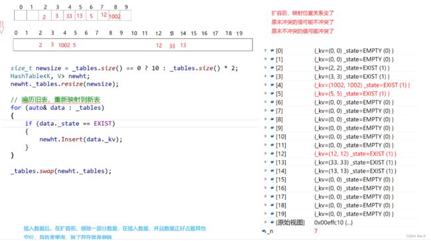The width and height of the screenshot is (431, 241).
Task: Click the red note 原来不冲突的值可能冲突了
Action: point(302,31)
